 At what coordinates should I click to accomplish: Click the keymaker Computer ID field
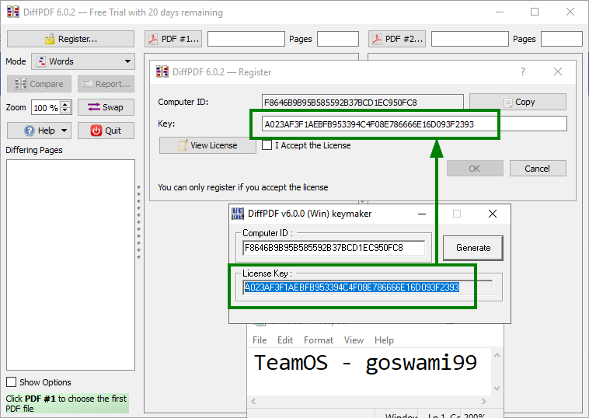[334, 248]
